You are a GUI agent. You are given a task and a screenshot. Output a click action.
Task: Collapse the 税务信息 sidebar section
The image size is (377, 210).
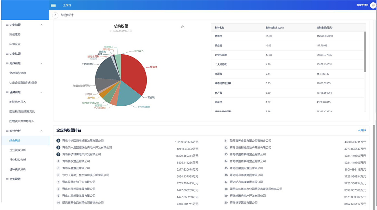click(x=41, y=92)
